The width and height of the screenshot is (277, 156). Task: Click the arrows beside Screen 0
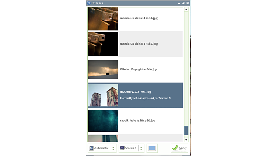tap(141, 148)
